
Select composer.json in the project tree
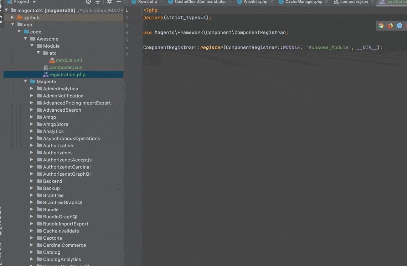click(66, 67)
